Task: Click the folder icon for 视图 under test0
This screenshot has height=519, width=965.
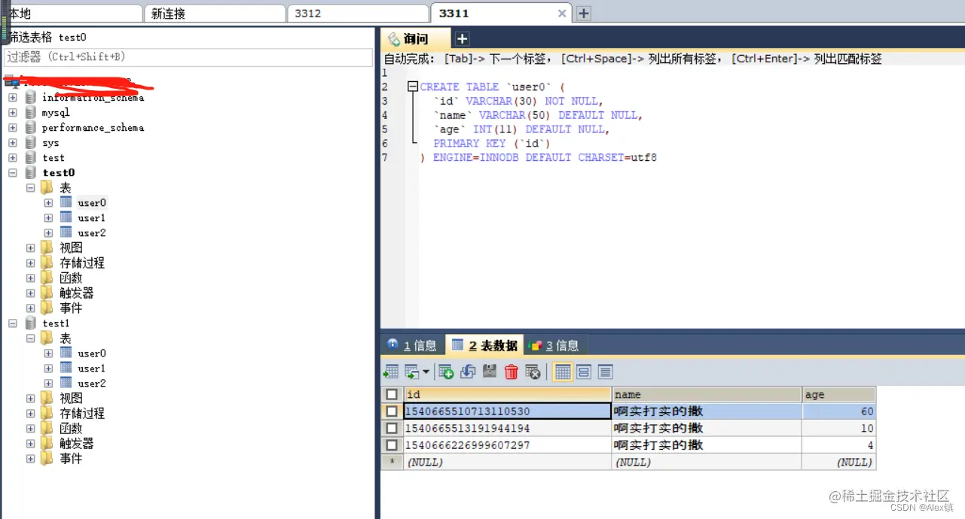Action: tap(47, 247)
